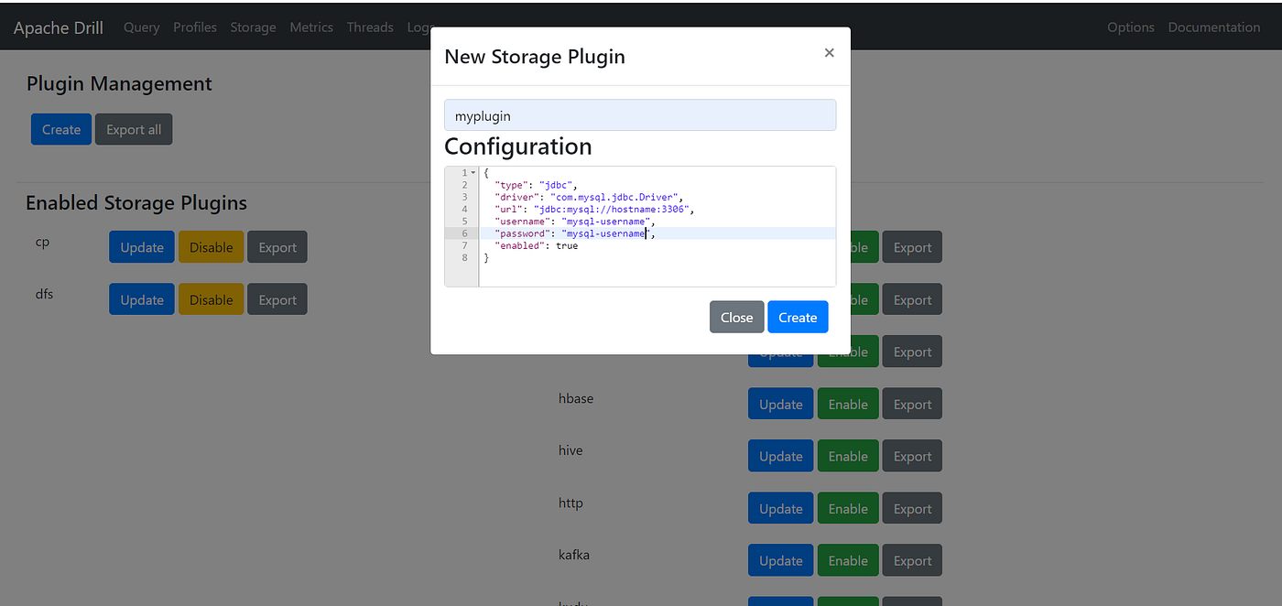1282x606 pixels.
Task: Click the plugin name field containing myplugin
Action: [640, 115]
